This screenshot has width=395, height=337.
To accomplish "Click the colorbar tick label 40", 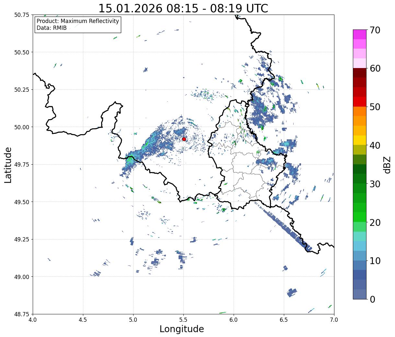I will (x=375, y=145).
